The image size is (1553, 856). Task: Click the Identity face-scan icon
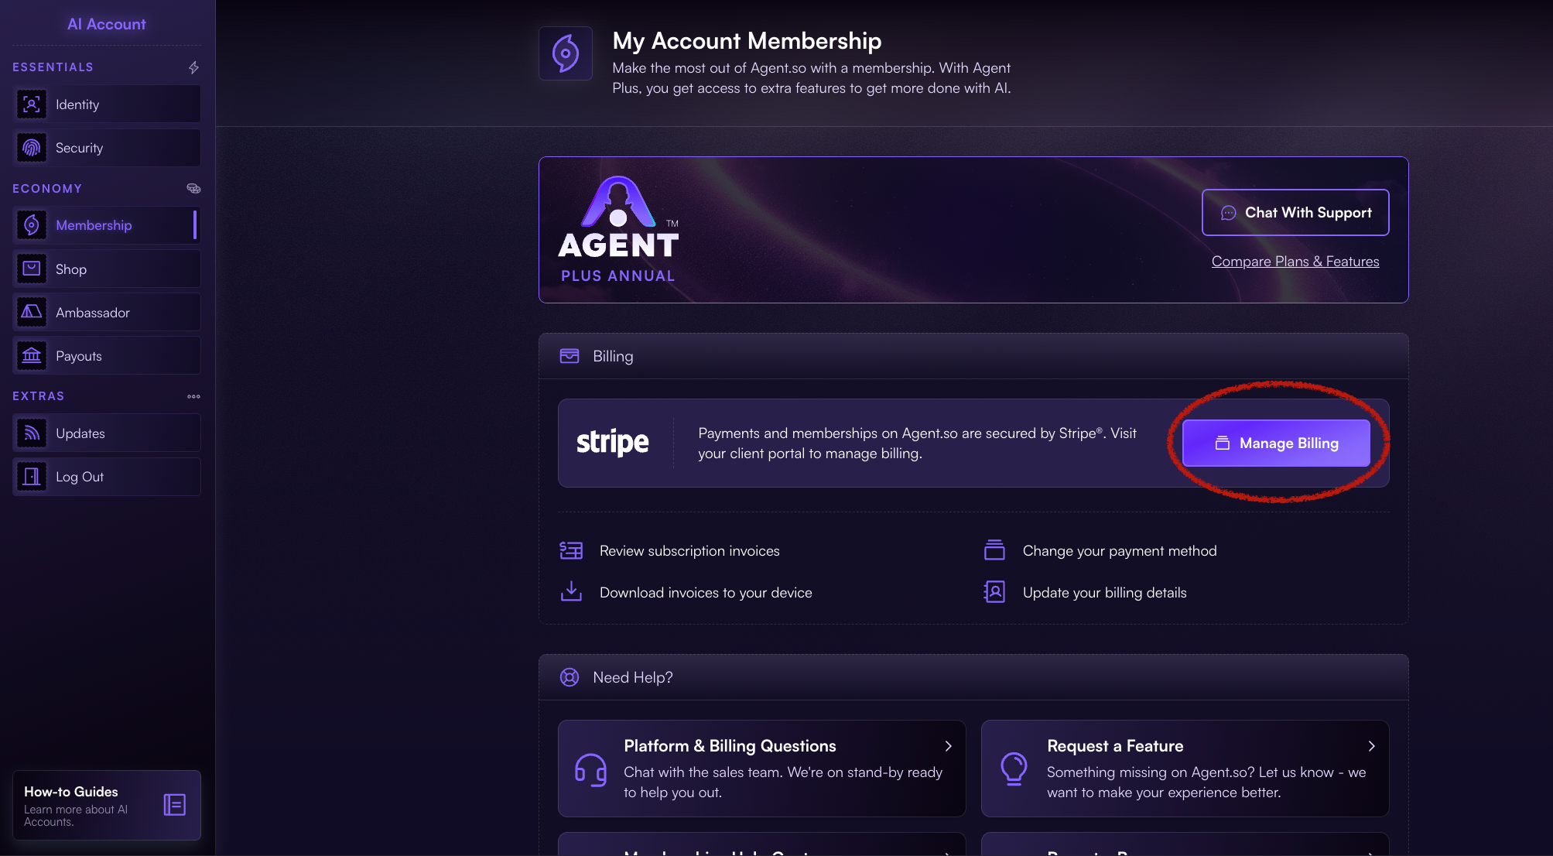[x=32, y=104]
